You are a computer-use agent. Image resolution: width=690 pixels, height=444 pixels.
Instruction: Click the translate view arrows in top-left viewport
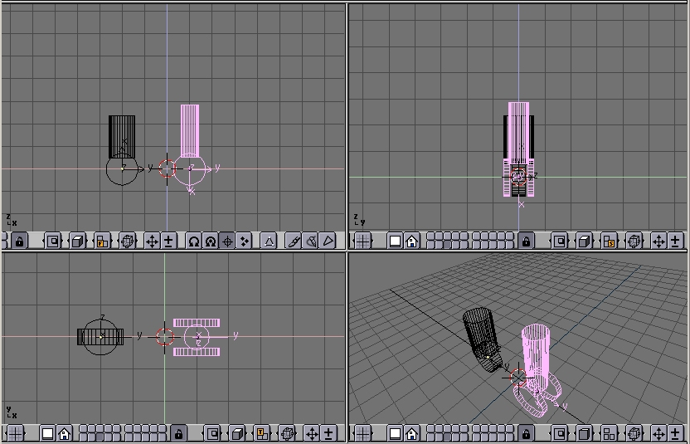(152, 241)
